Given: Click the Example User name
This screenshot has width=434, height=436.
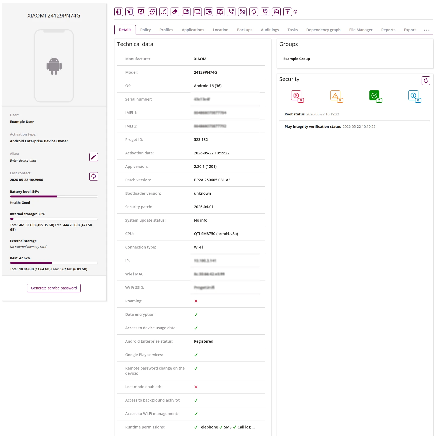Looking at the screenshot, I should 22,122.
